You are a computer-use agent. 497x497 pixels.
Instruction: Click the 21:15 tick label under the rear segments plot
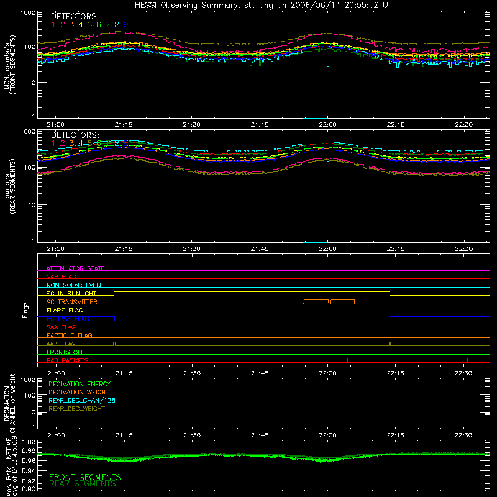[x=124, y=249]
